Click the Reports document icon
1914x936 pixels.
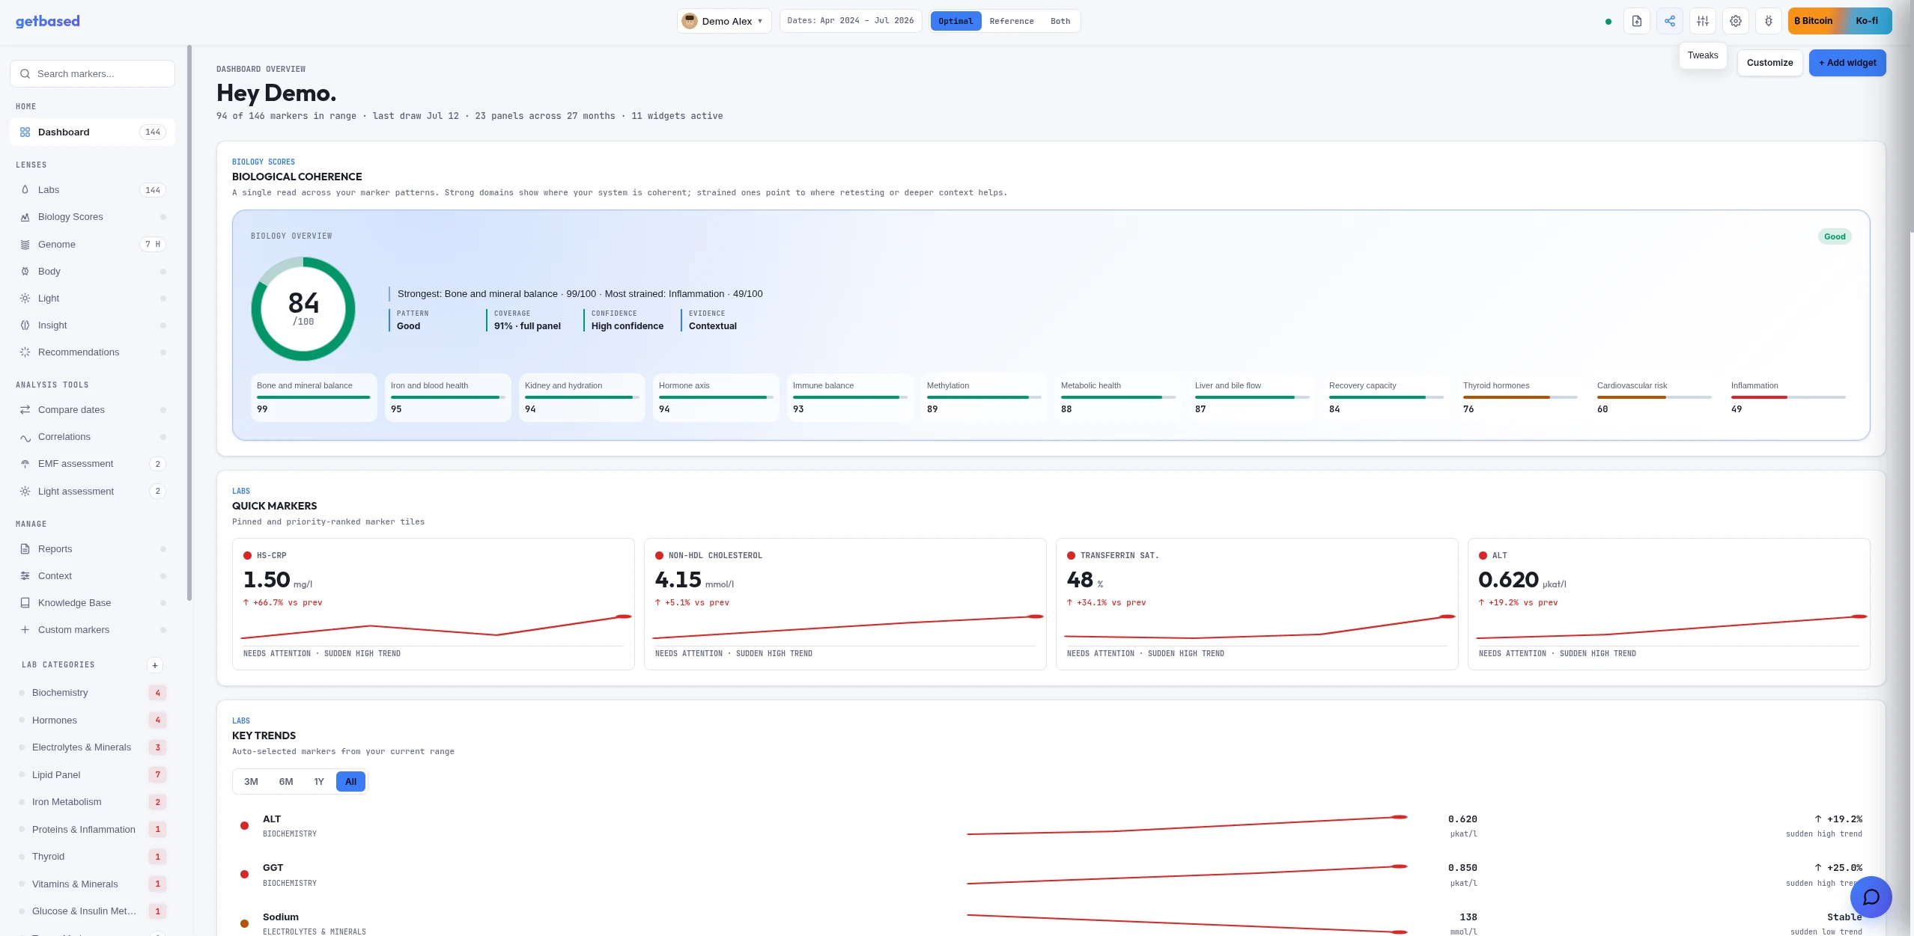click(25, 549)
